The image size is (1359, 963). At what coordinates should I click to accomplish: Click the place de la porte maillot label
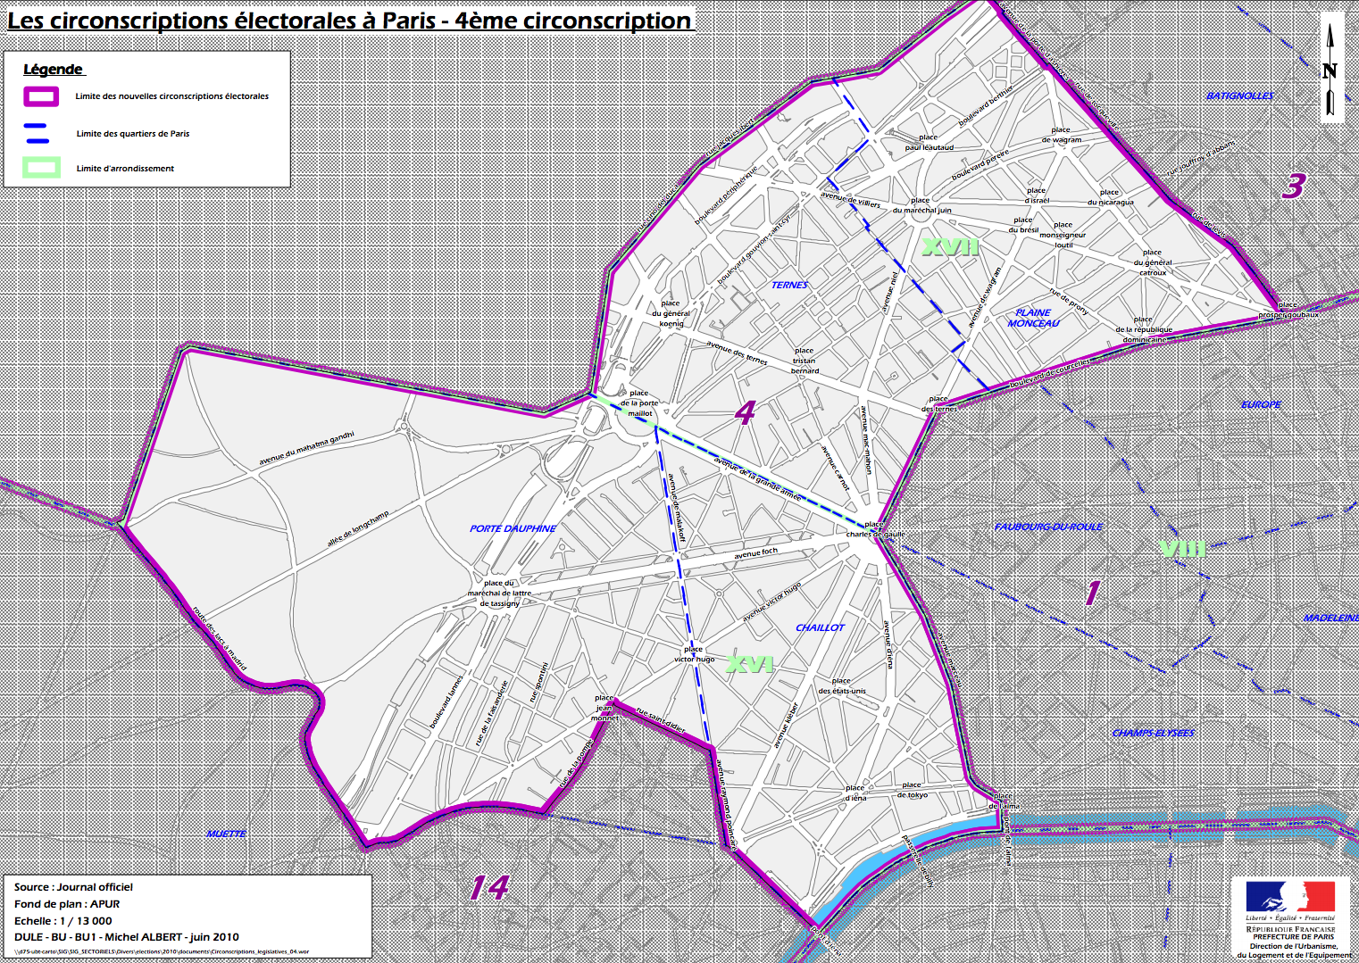pyautogui.click(x=639, y=403)
